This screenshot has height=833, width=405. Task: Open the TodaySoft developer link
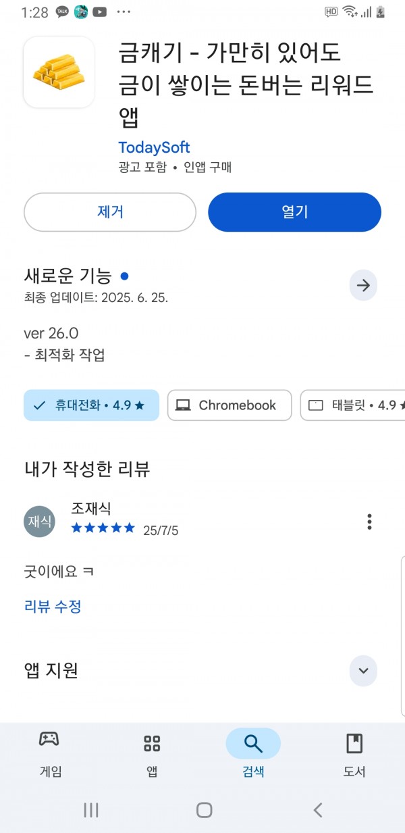point(154,147)
